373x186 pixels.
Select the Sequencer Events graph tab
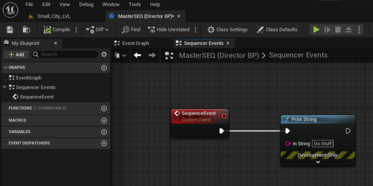point(203,43)
